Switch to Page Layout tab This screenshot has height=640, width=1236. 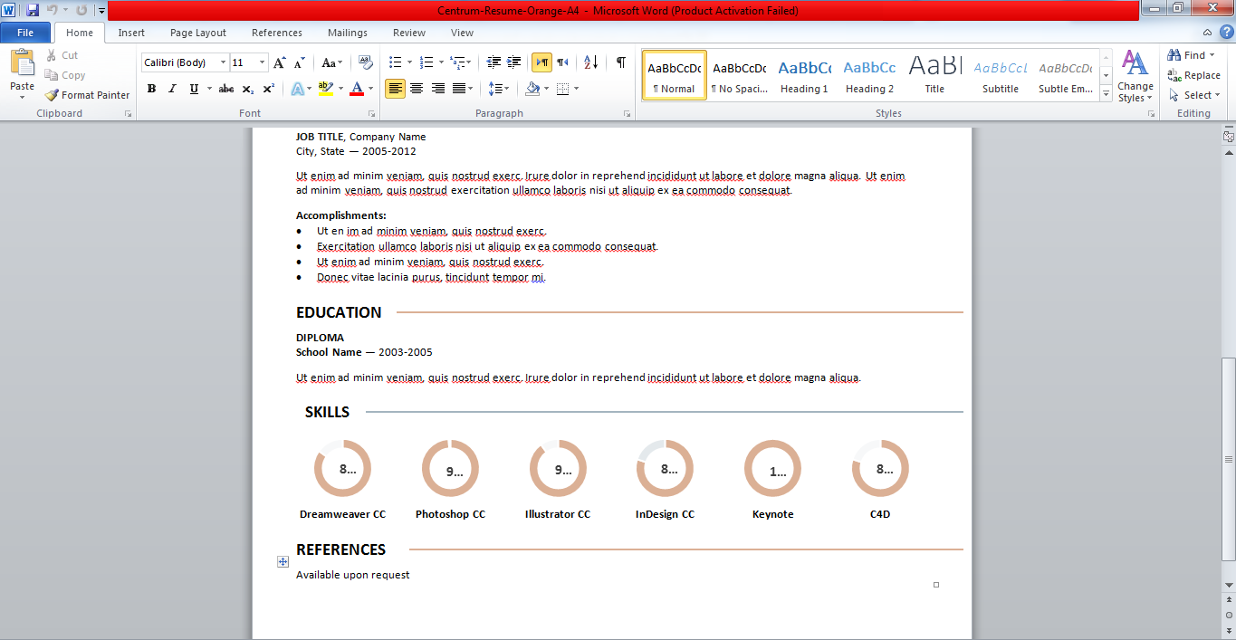(x=198, y=33)
